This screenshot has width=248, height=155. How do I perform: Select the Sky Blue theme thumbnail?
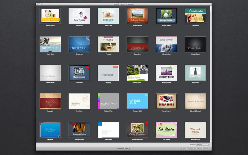50,130
